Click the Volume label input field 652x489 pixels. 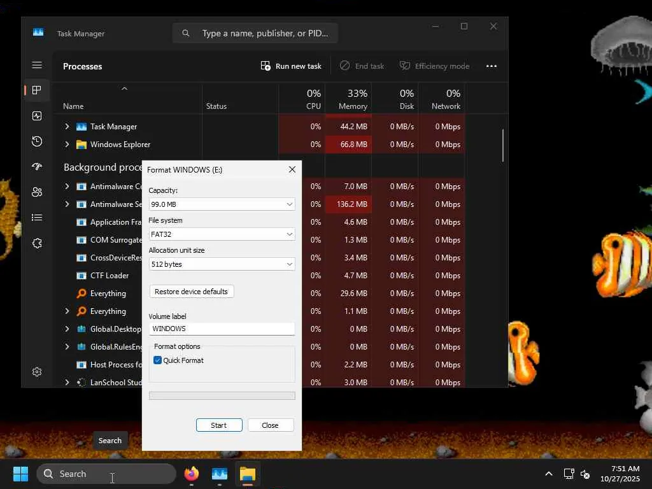(222, 329)
